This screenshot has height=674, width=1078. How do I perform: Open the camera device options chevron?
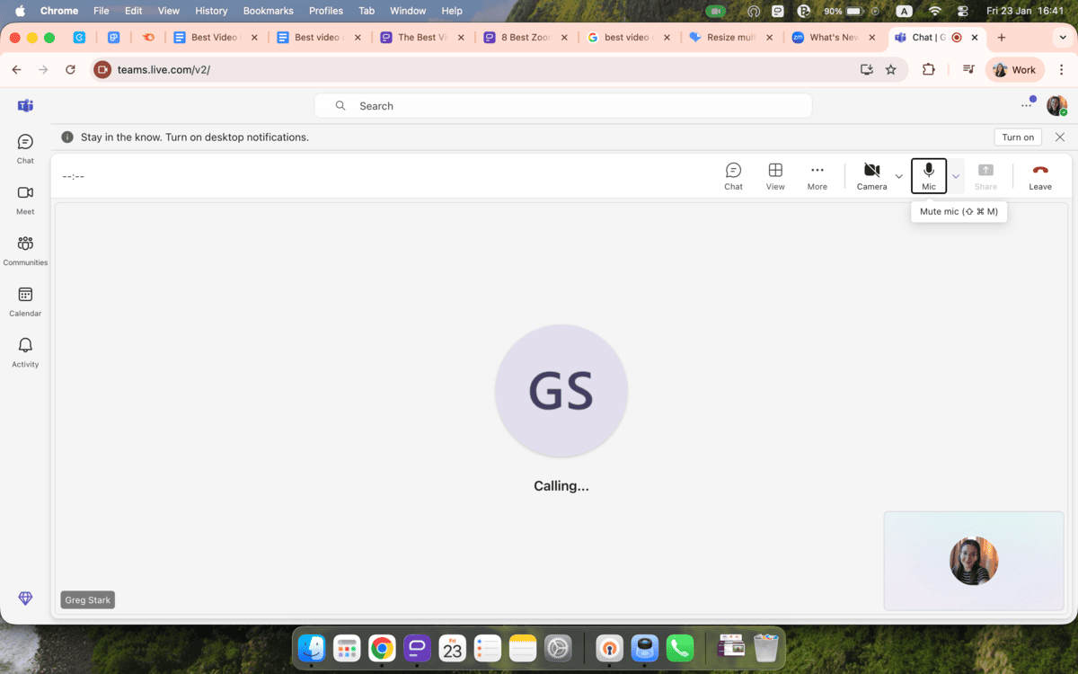coord(898,176)
